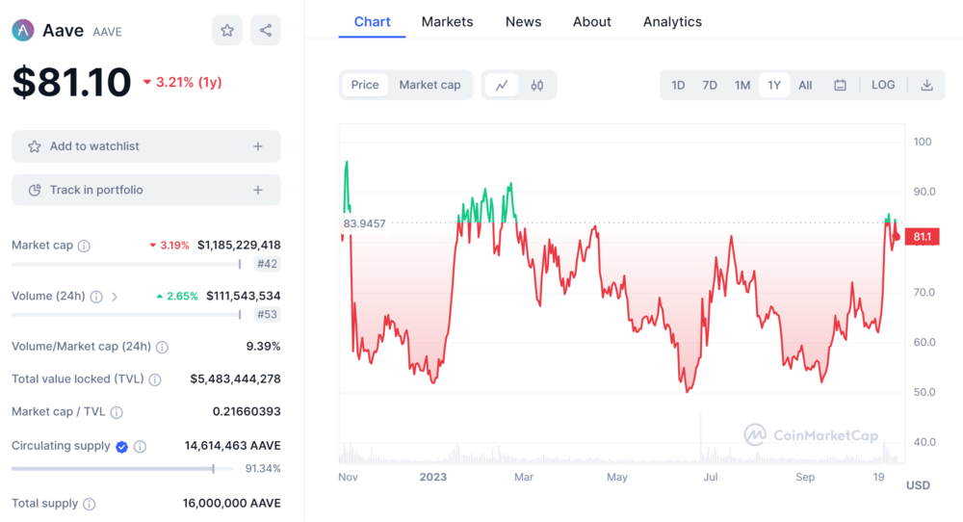This screenshot has width=963, height=522.
Task: Click the red current price marker 81.1
Action: pyautogui.click(x=922, y=237)
